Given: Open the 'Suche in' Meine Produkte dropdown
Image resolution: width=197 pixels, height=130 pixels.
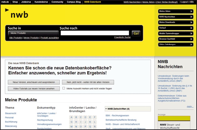Looking at the screenshot, I should tap(33, 33).
